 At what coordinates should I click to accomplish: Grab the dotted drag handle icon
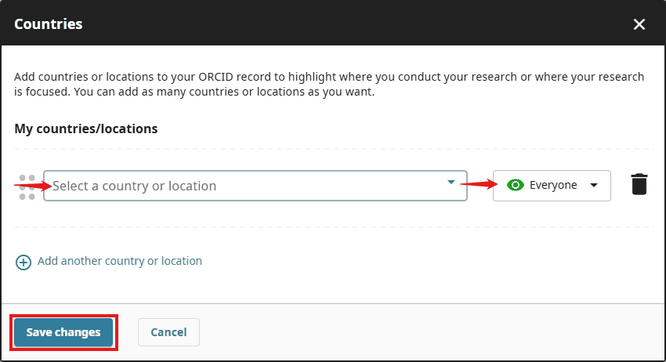pos(27,186)
